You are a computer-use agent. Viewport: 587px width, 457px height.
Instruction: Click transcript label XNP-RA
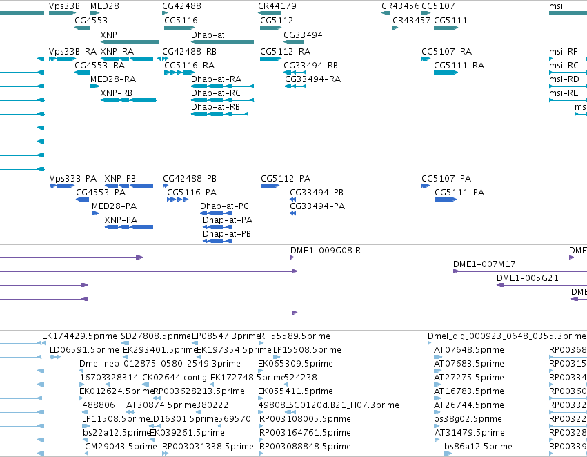coord(117,51)
